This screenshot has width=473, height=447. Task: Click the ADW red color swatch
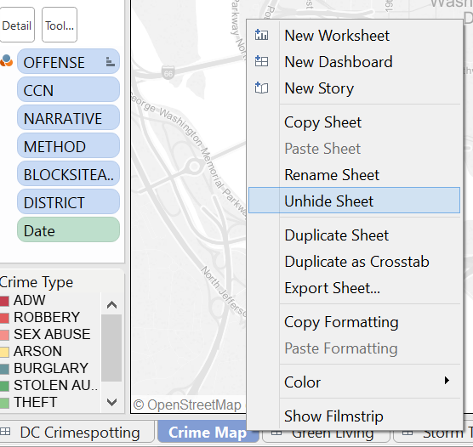(x=4, y=301)
